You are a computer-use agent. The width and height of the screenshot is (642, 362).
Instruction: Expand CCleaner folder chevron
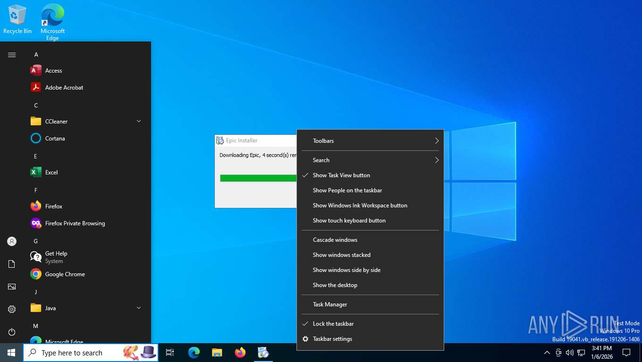(x=139, y=122)
